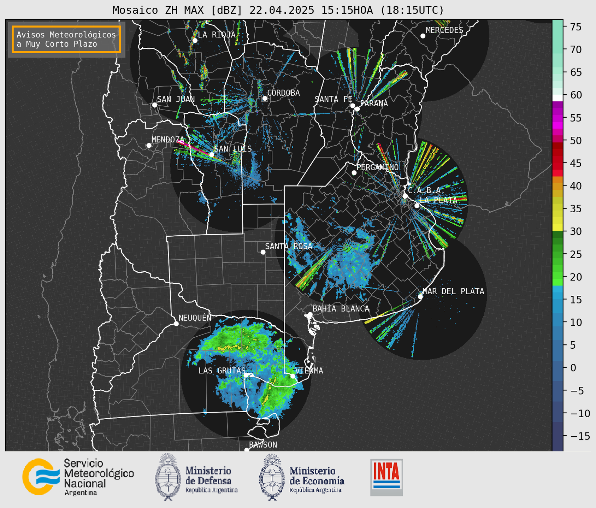
Task: Click the MENDOZA label text
Action: [x=168, y=140]
